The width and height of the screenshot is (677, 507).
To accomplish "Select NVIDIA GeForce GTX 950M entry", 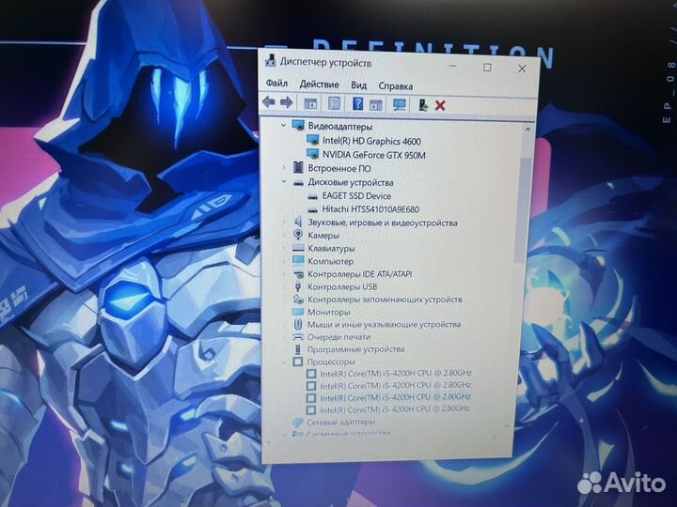I will tap(374, 155).
